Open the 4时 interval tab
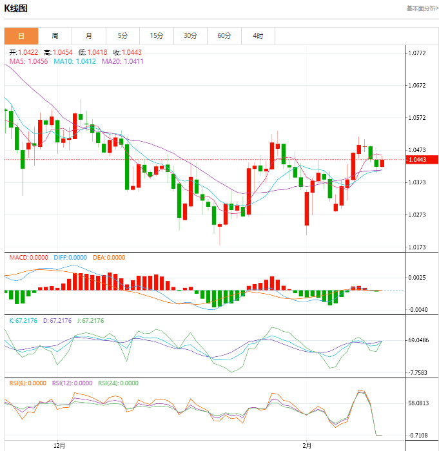This screenshot has width=439, height=451. 258,36
